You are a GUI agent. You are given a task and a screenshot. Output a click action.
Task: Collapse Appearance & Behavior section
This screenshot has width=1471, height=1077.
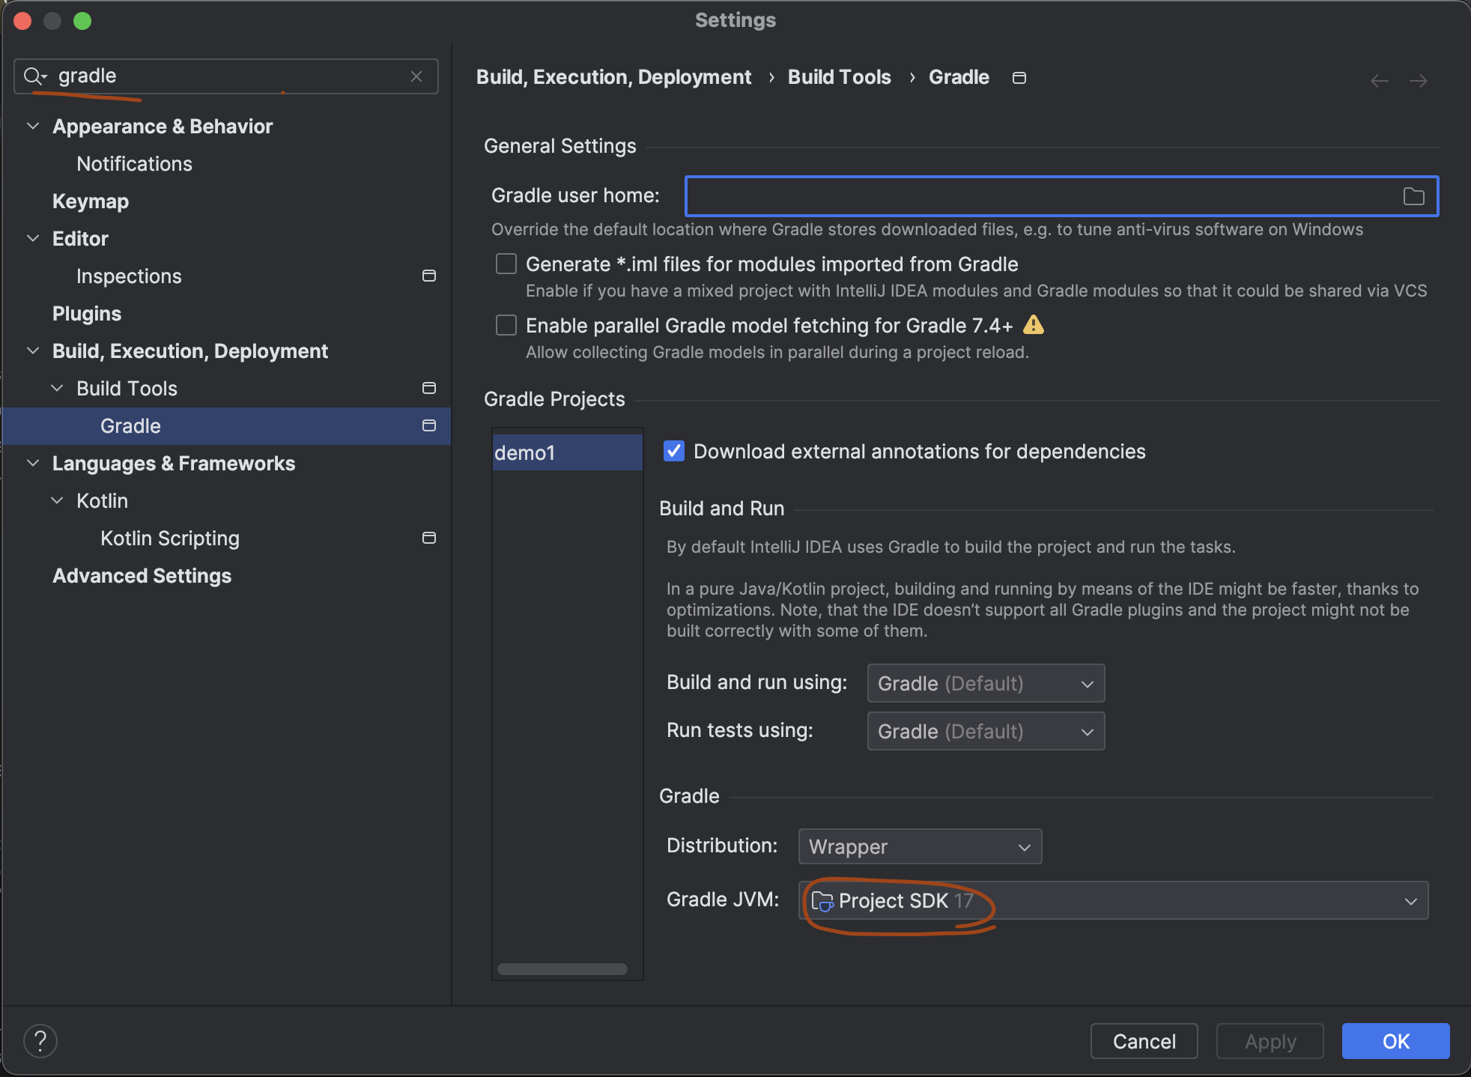pos(33,126)
